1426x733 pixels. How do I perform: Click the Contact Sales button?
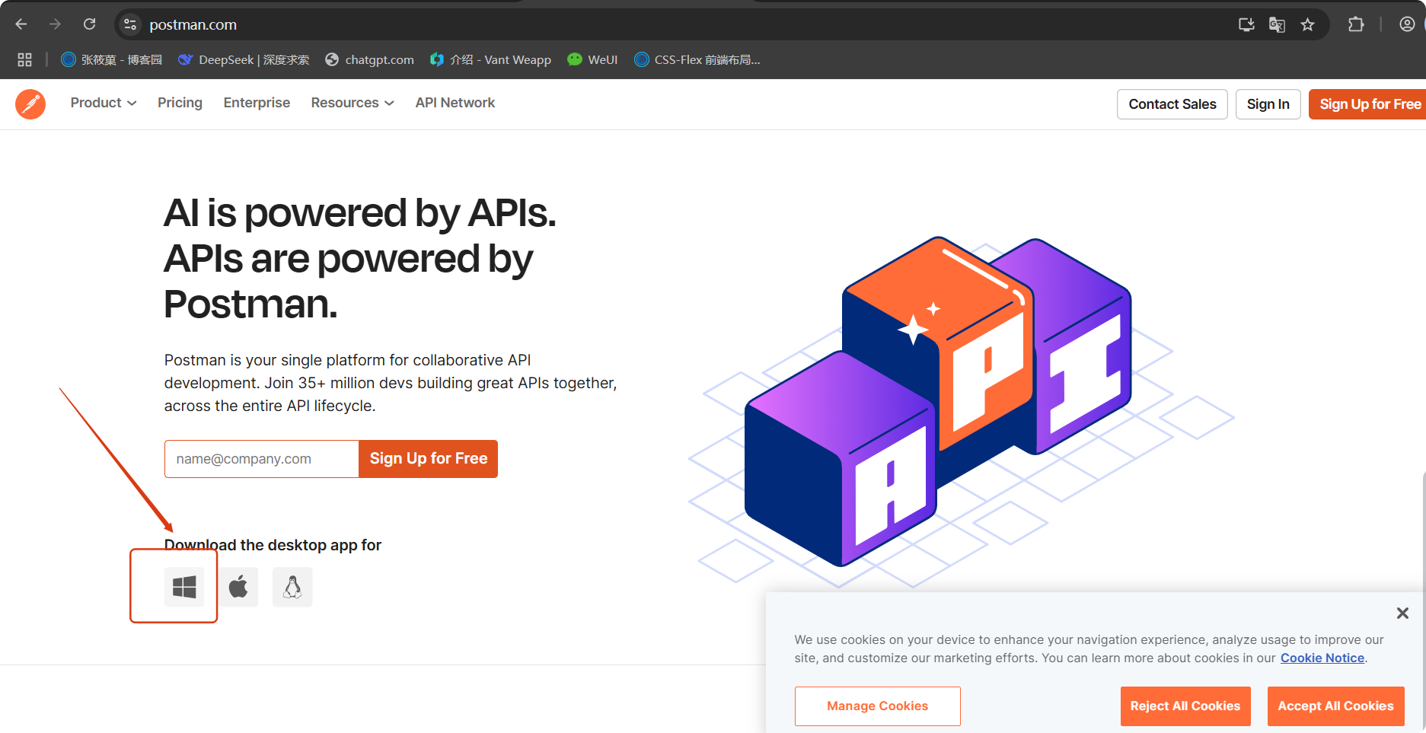click(x=1172, y=104)
